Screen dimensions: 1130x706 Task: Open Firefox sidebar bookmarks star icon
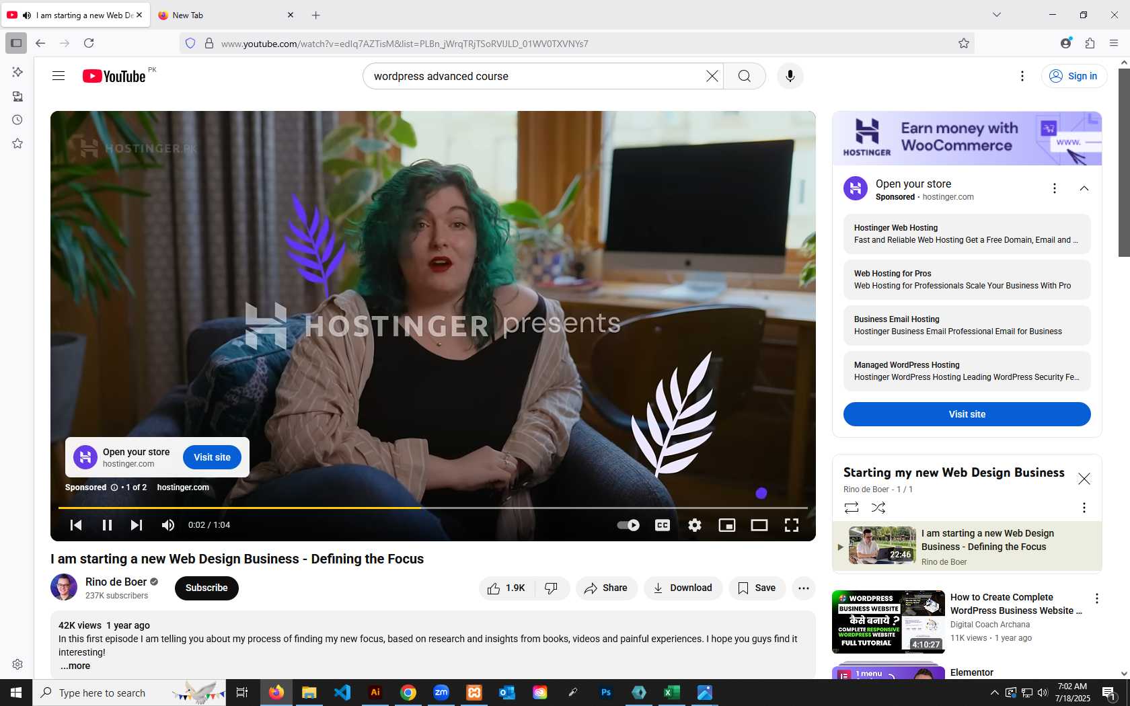(17, 143)
